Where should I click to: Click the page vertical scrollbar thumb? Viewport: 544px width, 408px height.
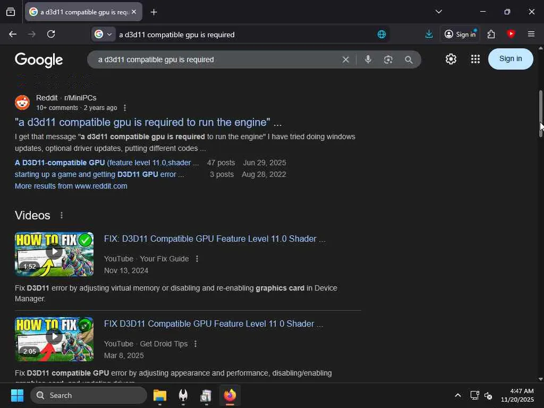point(540,115)
